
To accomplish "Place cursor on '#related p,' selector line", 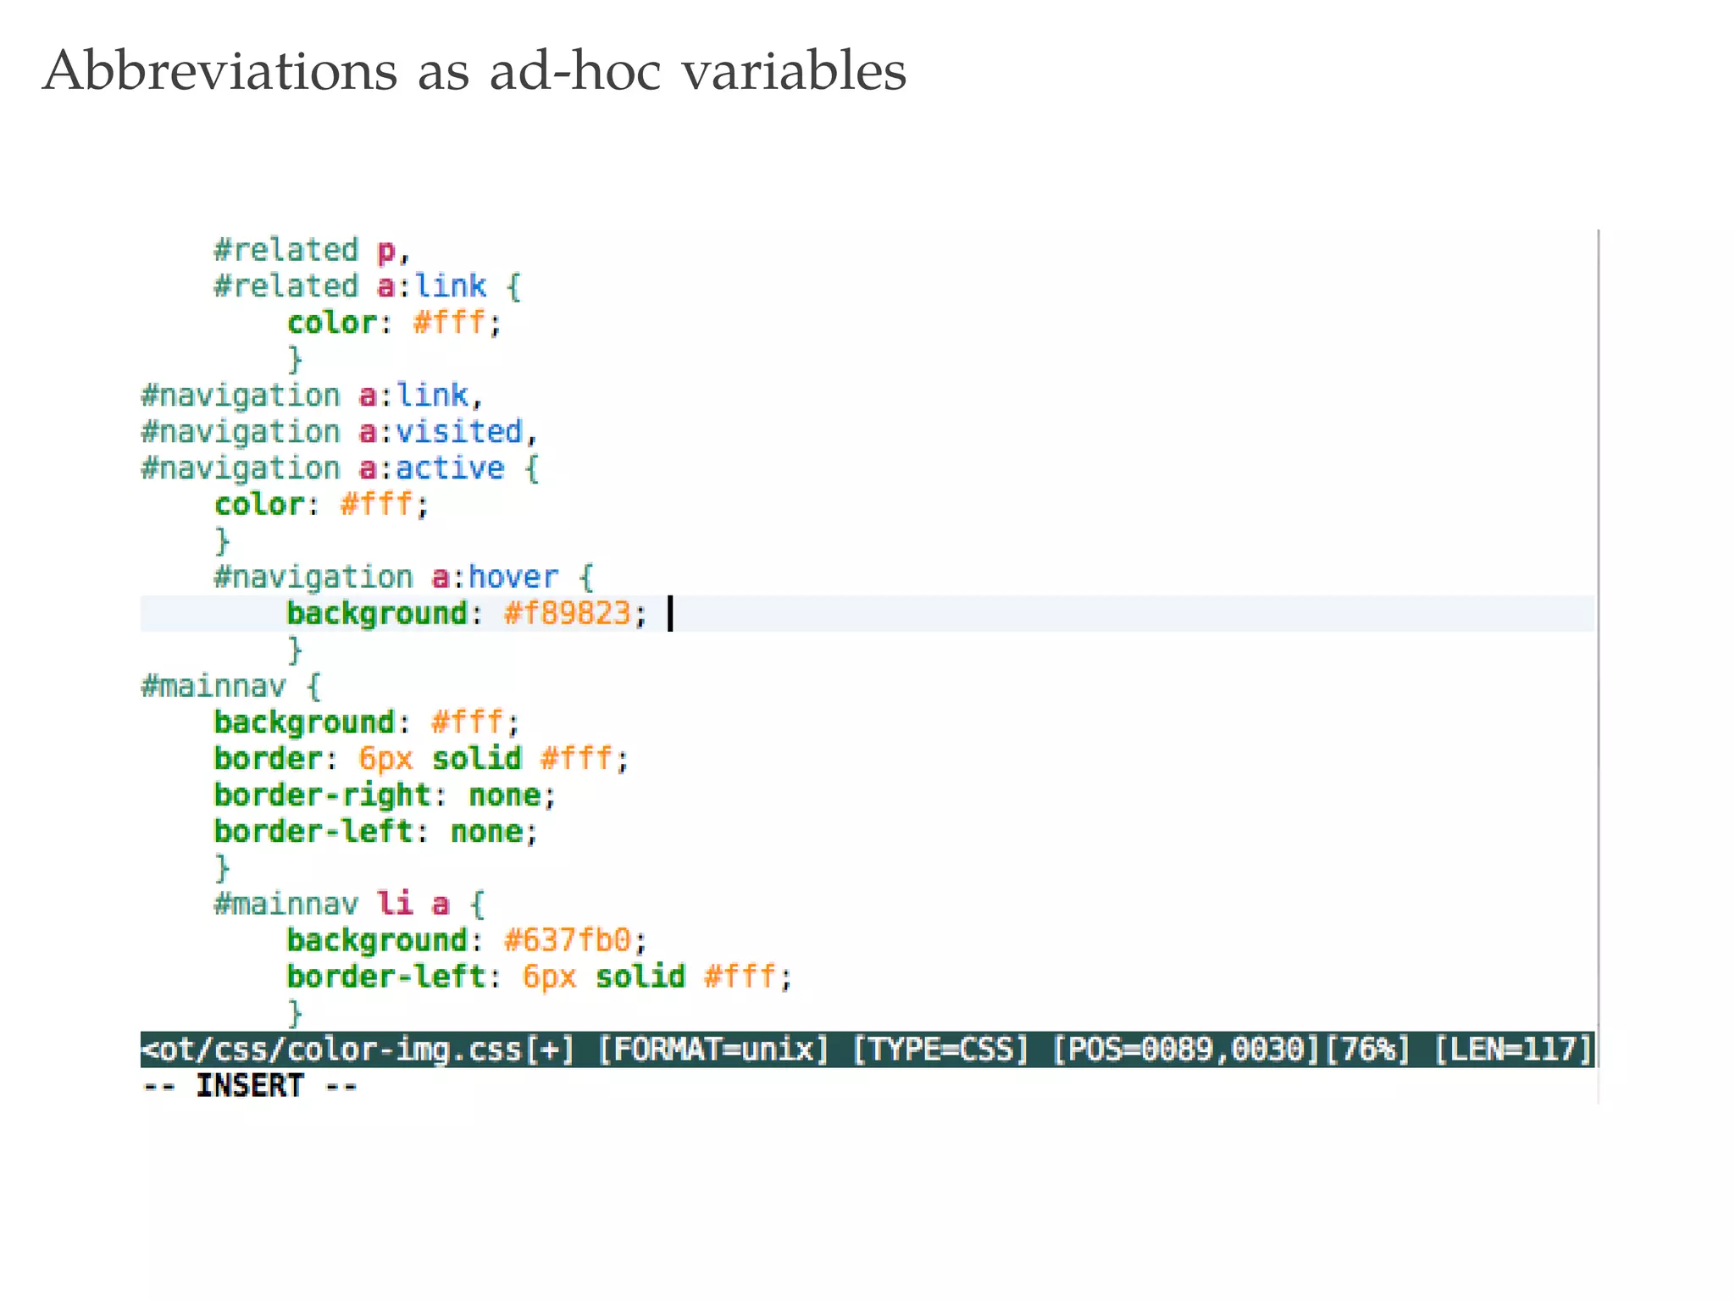I will (x=311, y=251).
